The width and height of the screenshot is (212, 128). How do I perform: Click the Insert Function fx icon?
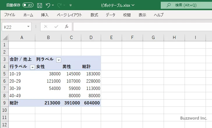click(67, 26)
